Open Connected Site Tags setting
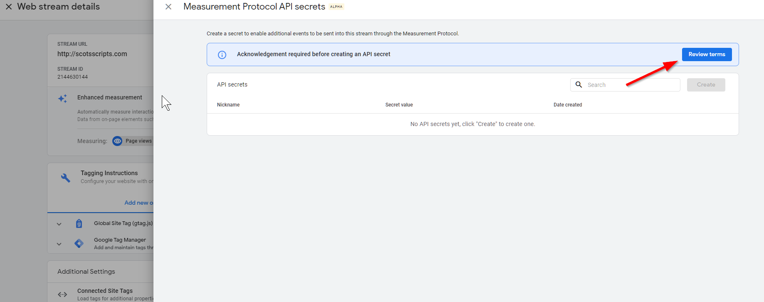 click(x=105, y=291)
